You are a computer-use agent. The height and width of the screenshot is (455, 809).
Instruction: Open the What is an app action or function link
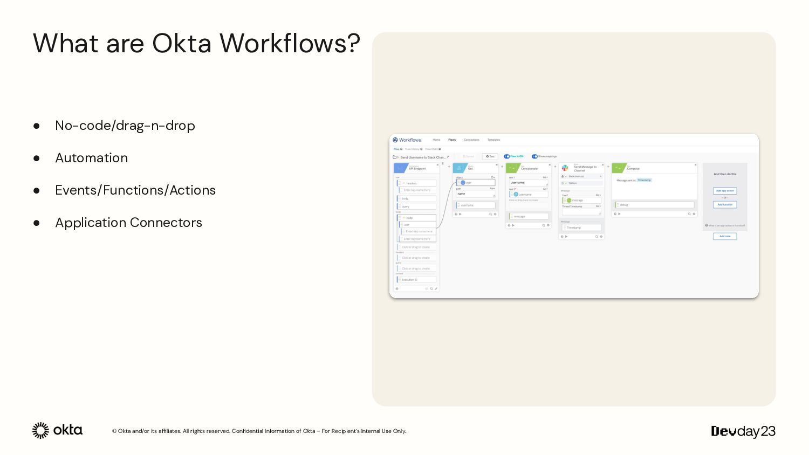click(x=725, y=225)
